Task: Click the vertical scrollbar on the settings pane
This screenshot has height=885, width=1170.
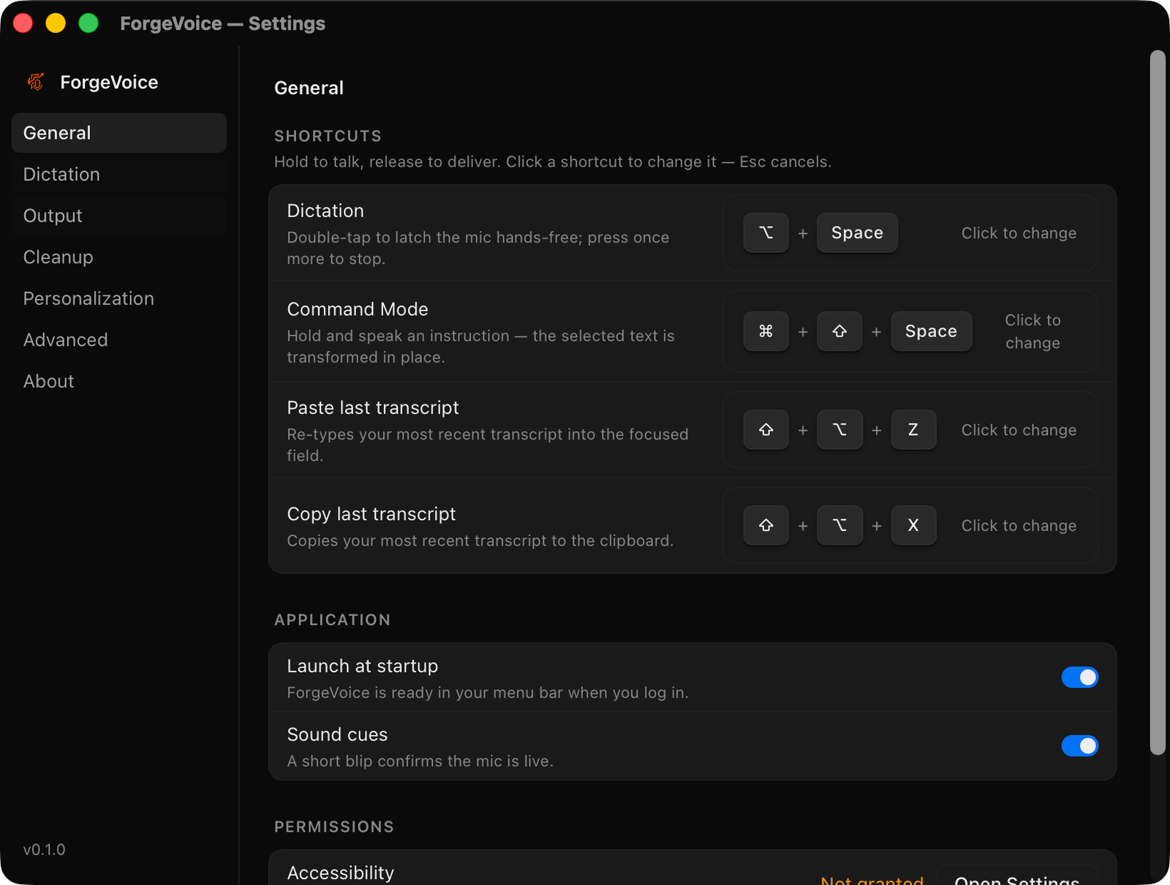Action: tap(1157, 402)
